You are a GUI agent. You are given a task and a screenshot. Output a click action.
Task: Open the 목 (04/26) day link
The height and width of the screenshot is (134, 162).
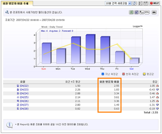point(23,101)
